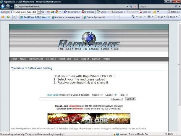The image size is (181, 136).
Task: Open the Bookmarks star menu
Action: 72,12
